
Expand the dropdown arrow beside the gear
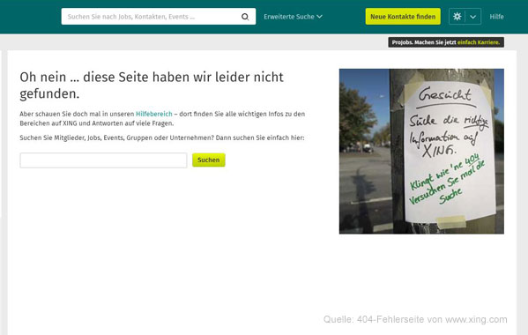(x=472, y=17)
